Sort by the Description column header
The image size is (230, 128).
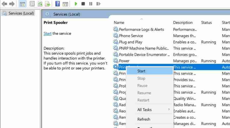[183, 23]
